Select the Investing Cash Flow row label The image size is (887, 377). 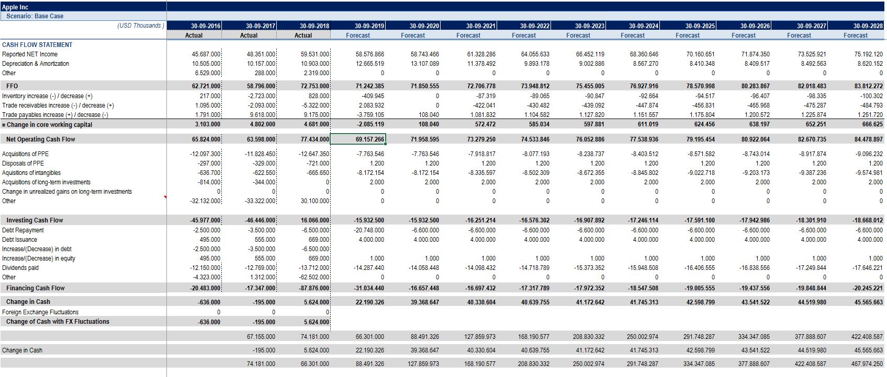[35, 220]
